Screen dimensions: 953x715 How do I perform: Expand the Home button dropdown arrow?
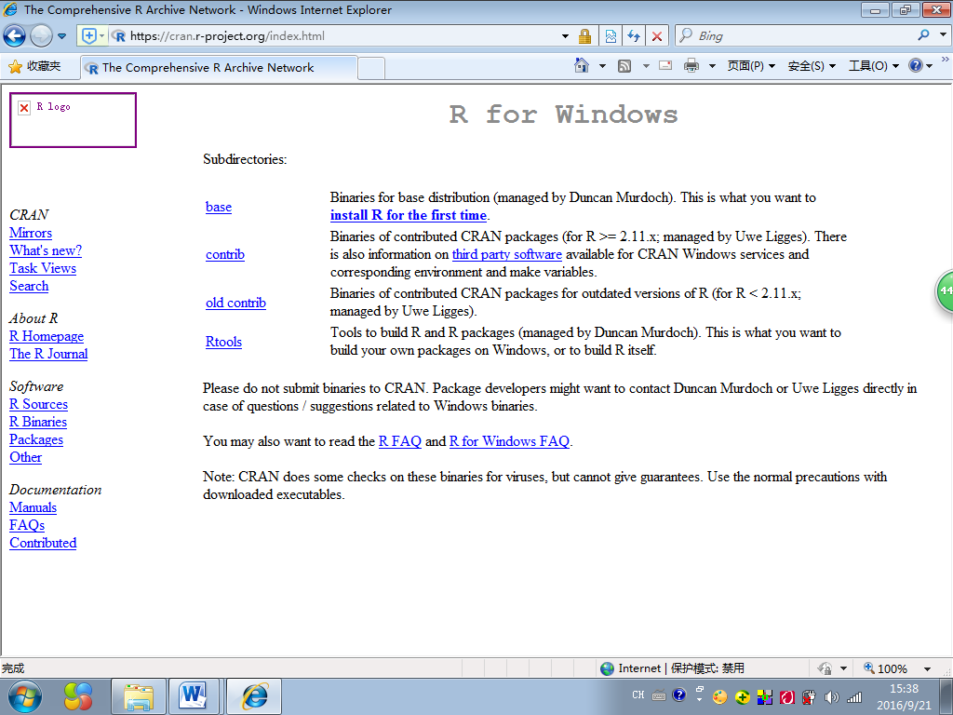click(x=602, y=66)
